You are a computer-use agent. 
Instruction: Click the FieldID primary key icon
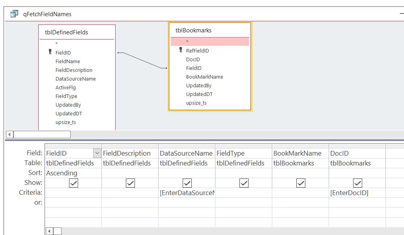pos(50,52)
